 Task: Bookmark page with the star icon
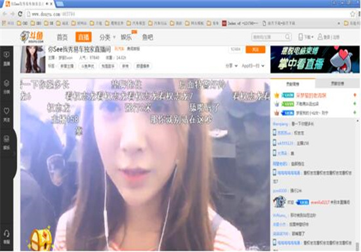coord(352,14)
